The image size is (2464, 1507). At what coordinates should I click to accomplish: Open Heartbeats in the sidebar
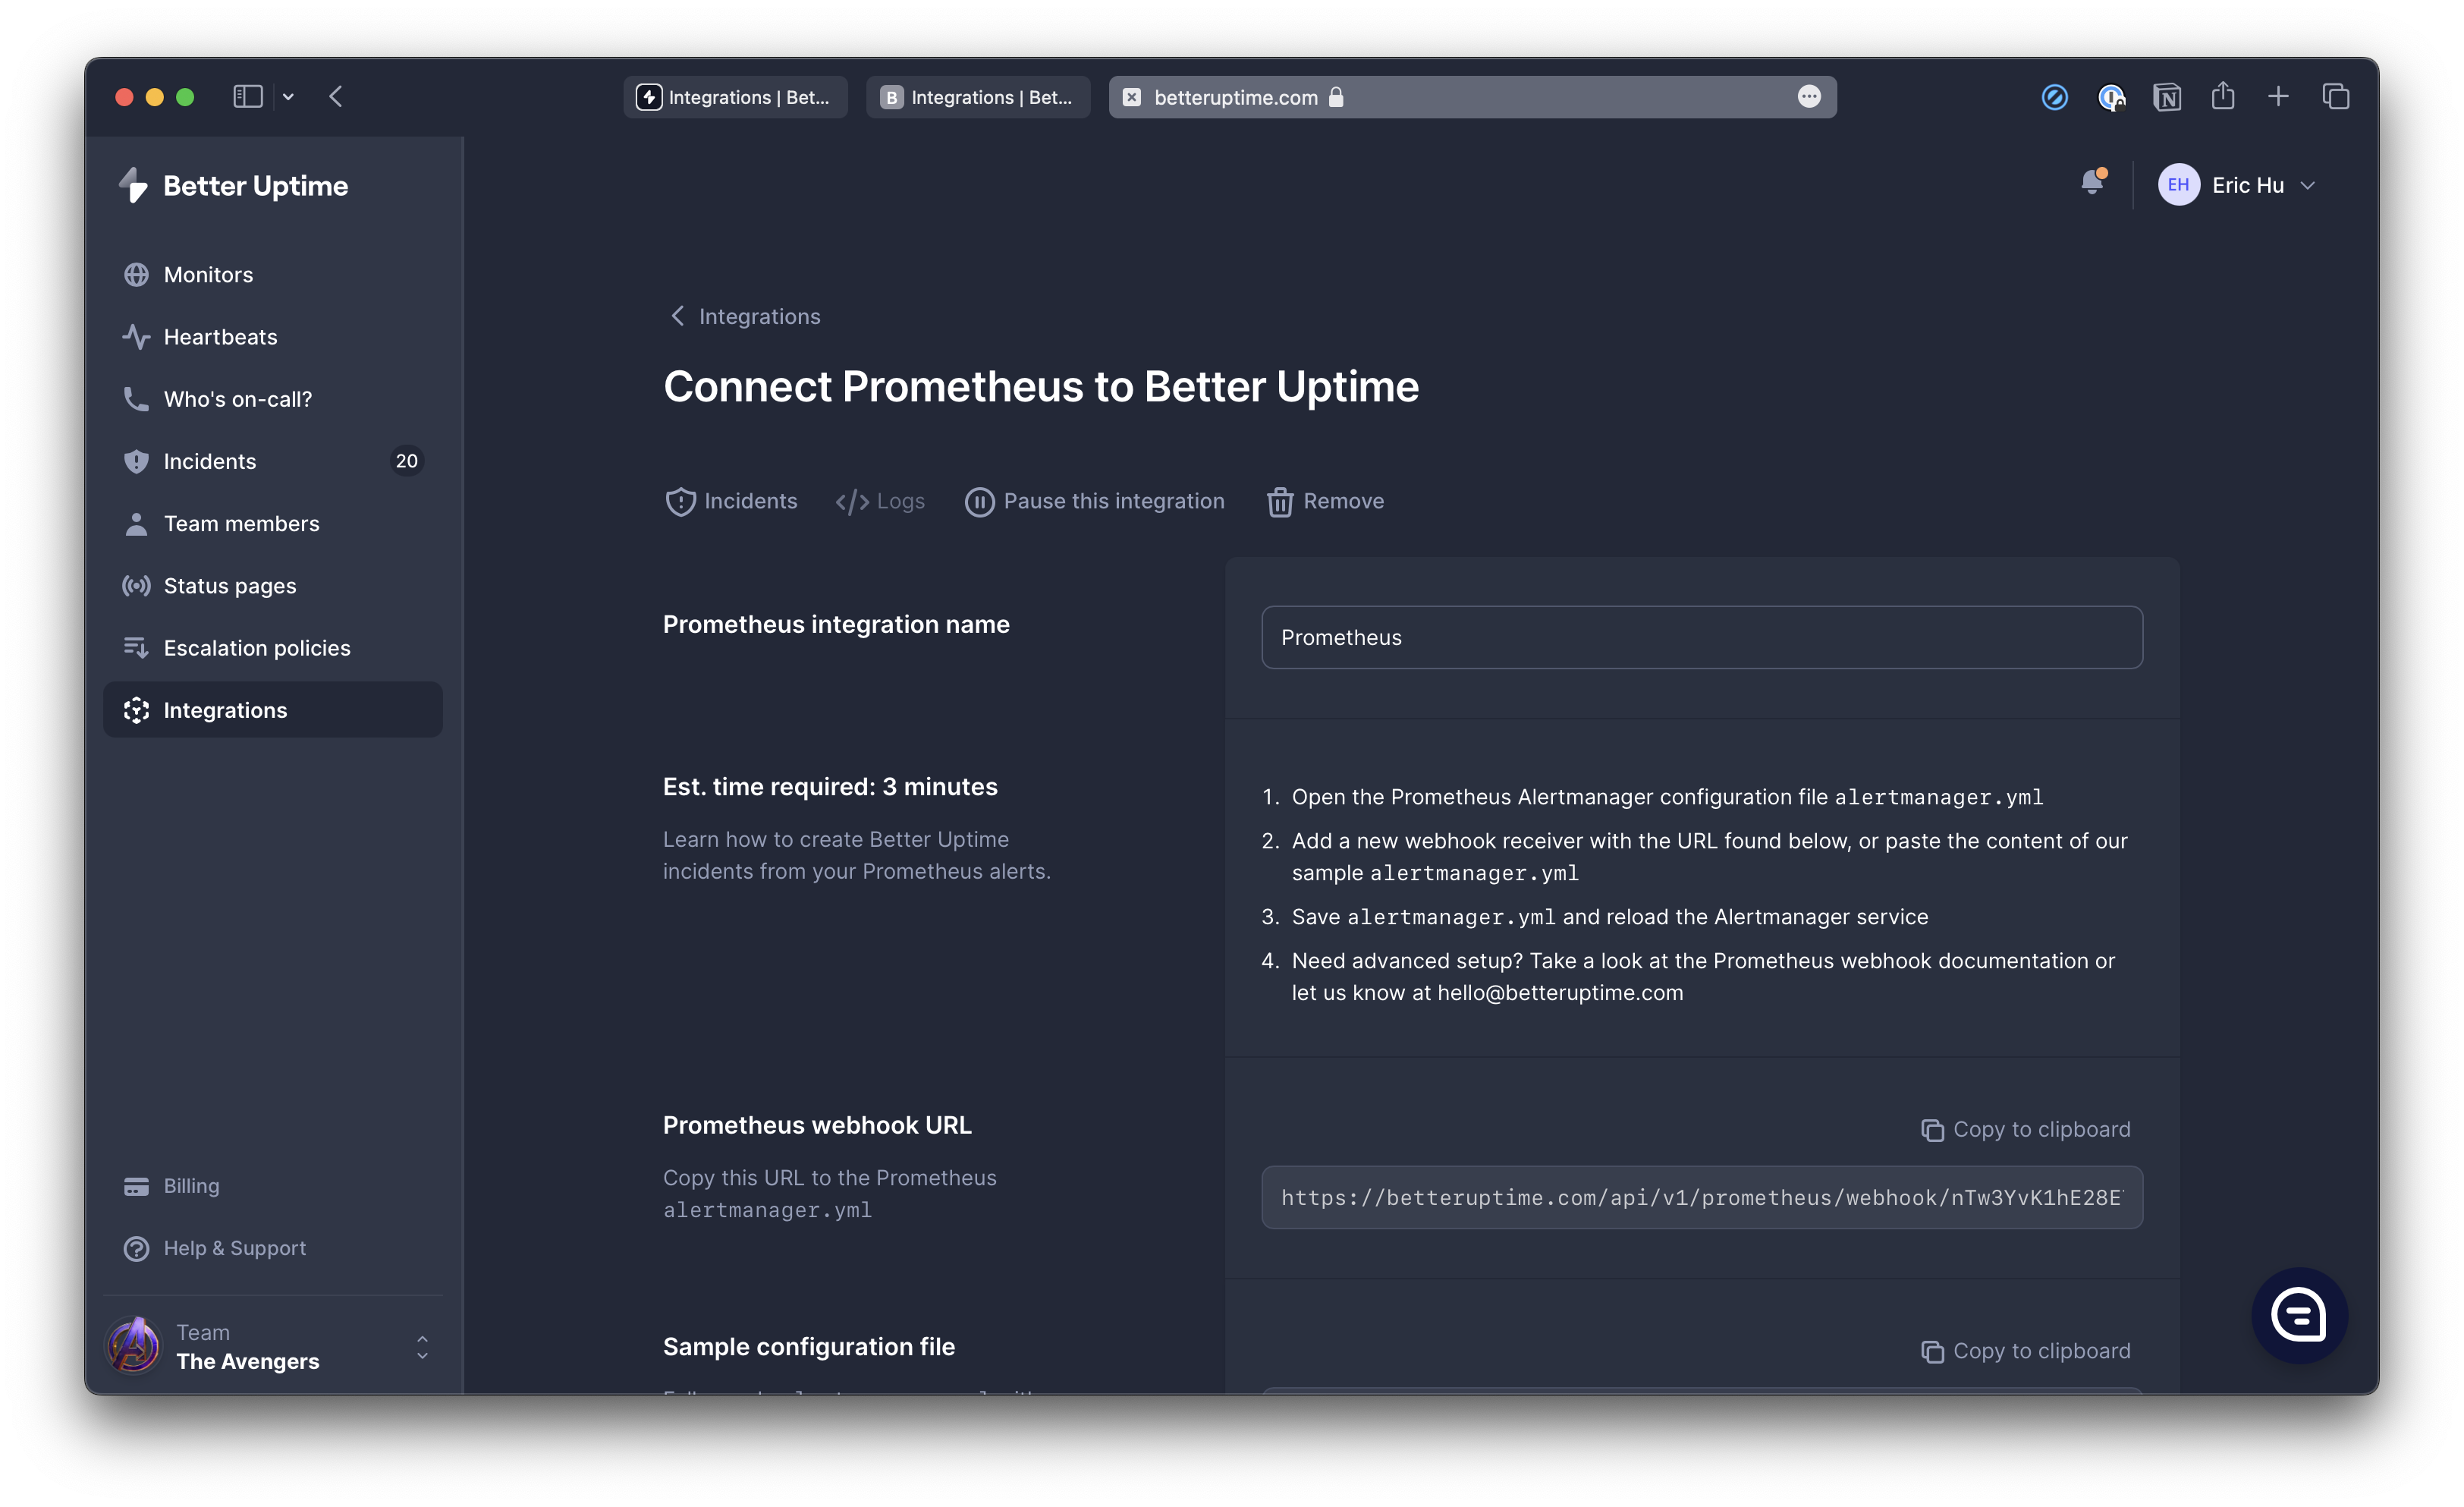click(x=272, y=337)
